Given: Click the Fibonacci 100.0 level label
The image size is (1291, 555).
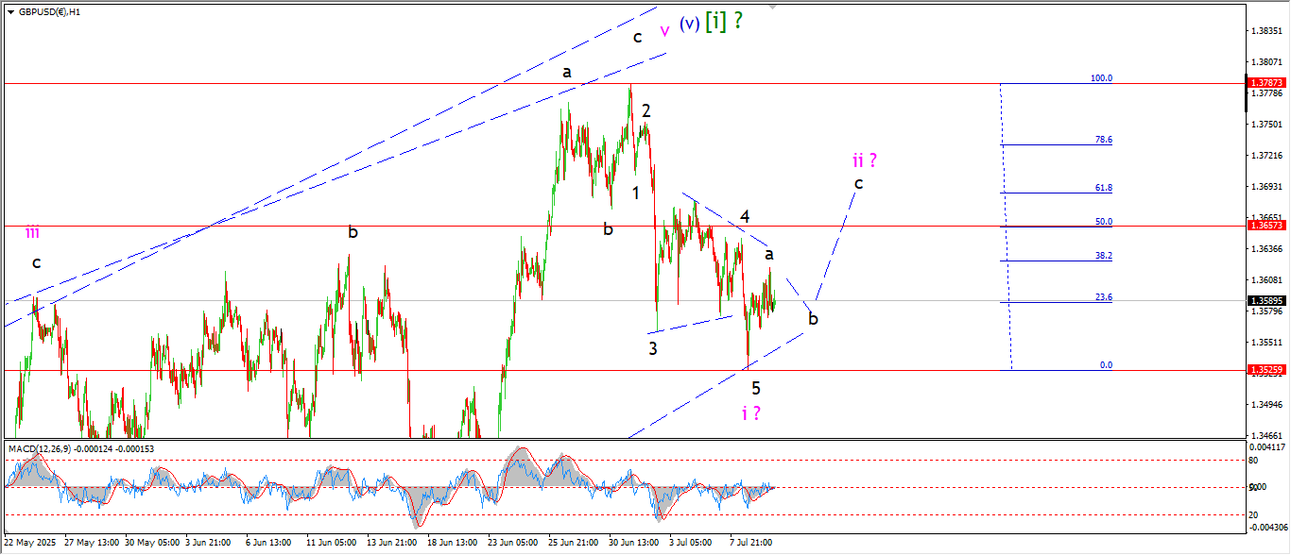Looking at the screenshot, I should pos(1101,78).
